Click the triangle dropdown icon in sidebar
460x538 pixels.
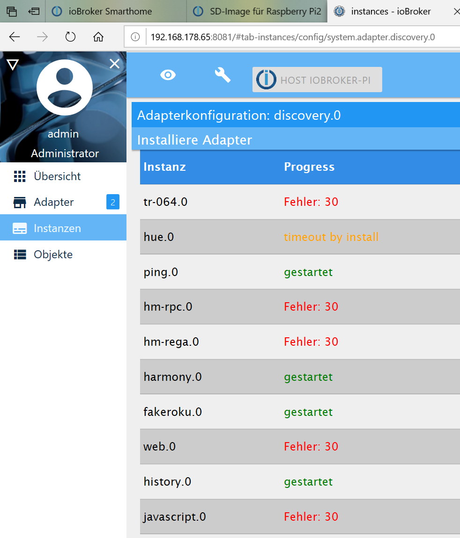[13, 65]
